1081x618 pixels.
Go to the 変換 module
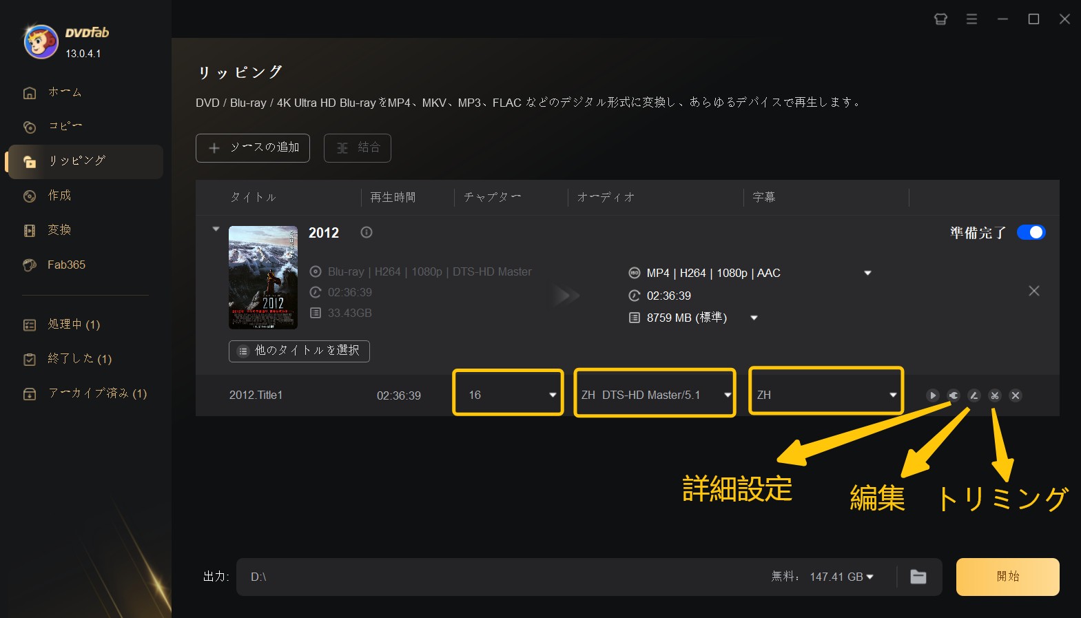pyautogui.click(x=59, y=230)
